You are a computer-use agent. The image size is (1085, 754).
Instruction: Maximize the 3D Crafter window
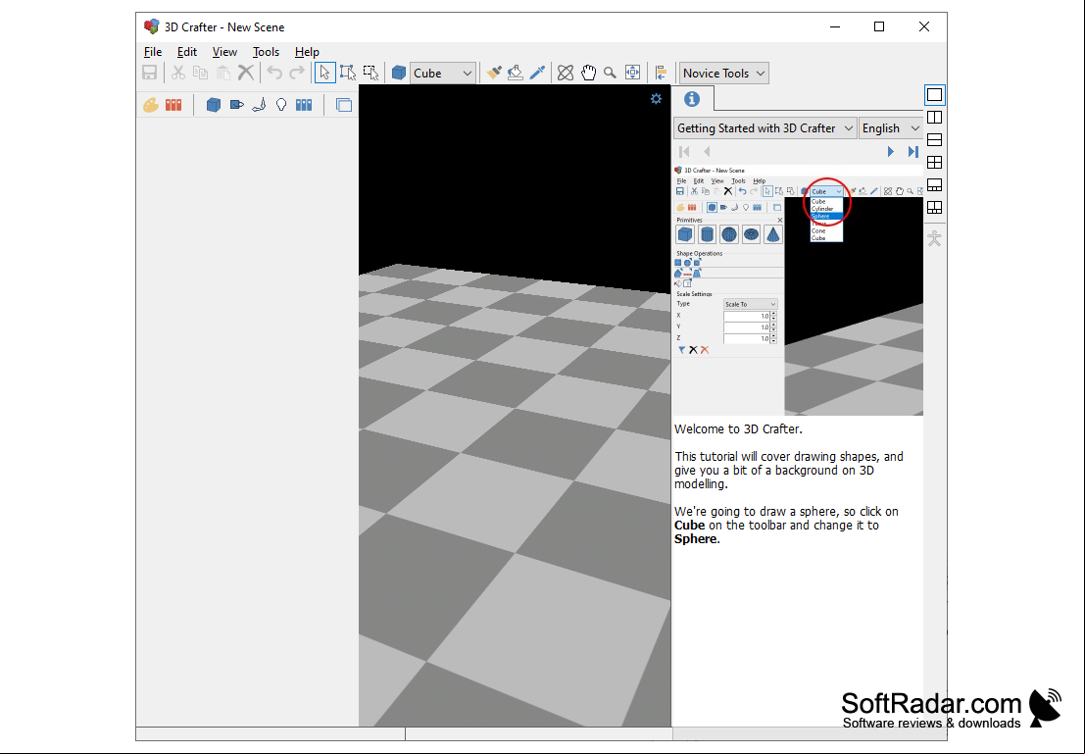tap(879, 27)
